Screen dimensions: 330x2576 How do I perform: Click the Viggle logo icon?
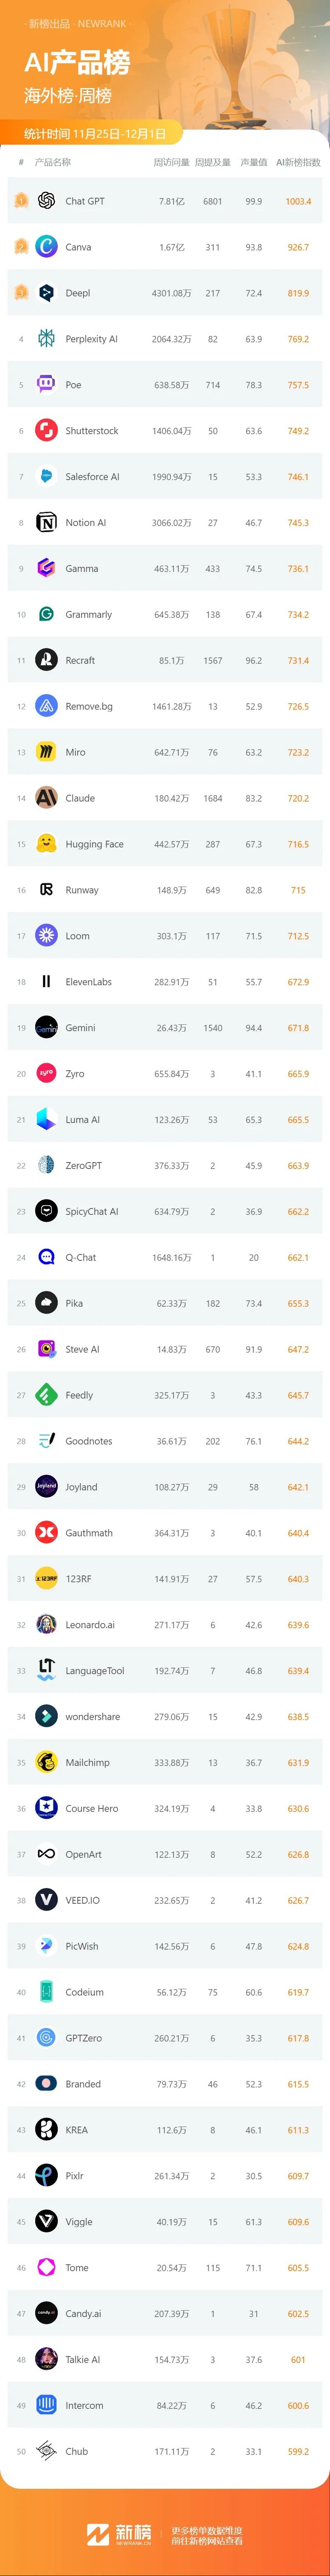[x=46, y=2222]
